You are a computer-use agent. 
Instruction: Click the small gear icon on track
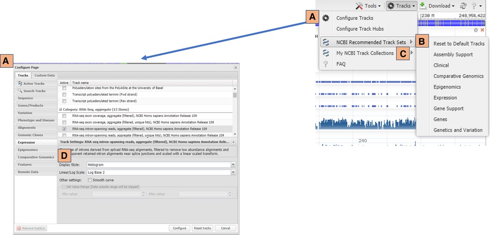[476, 30]
